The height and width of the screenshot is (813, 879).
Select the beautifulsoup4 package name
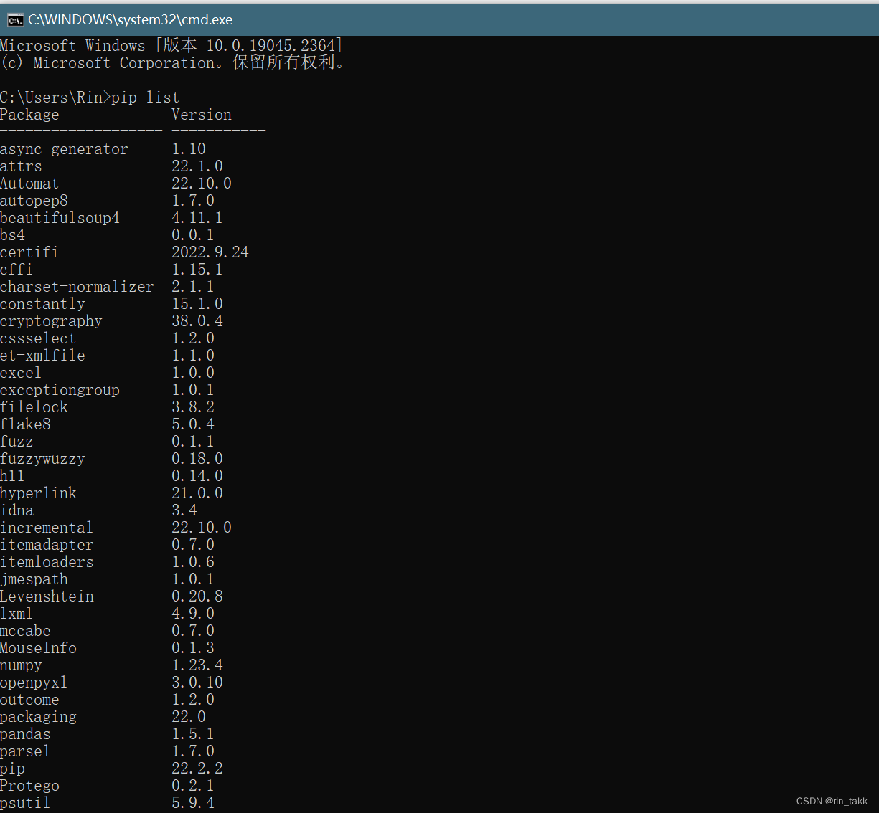(x=60, y=218)
